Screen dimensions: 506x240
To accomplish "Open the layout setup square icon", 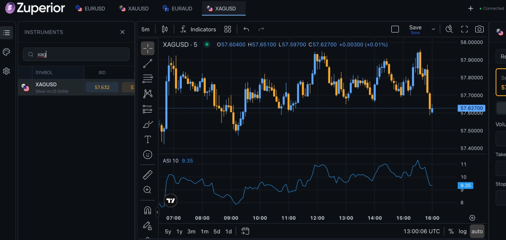I will coord(395,29).
